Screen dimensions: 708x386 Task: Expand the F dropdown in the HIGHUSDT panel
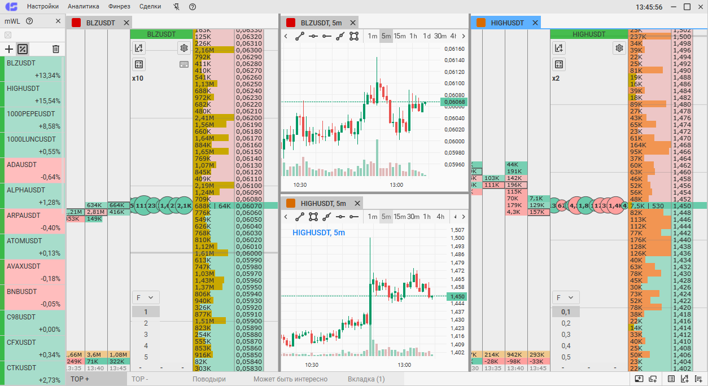coord(565,297)
